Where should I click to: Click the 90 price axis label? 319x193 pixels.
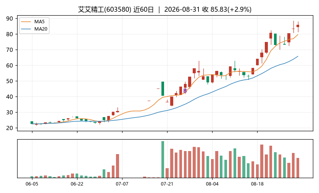pyautogui.click(x=10, y=19)
